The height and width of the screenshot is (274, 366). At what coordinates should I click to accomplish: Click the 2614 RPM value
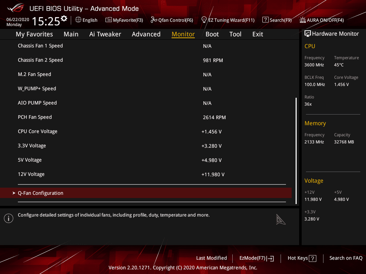214,117
